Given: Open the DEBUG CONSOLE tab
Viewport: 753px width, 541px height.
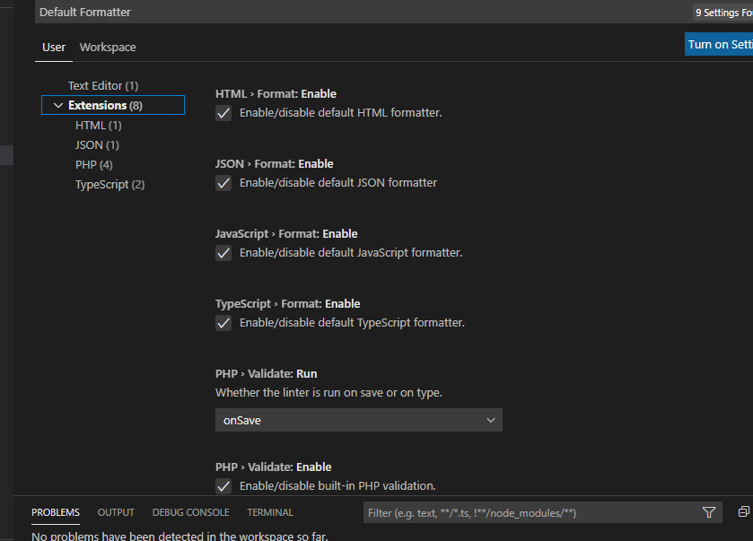Looking at the screenshot, I should (190, 512).
